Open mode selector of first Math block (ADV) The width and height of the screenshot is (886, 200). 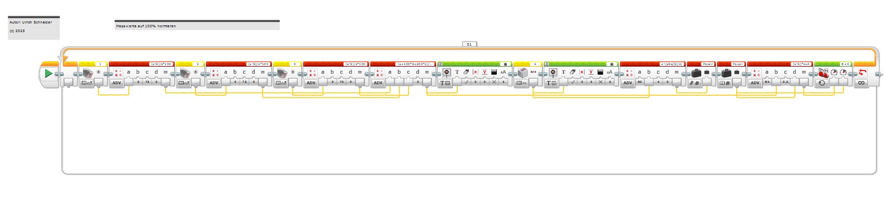(117, 83)
